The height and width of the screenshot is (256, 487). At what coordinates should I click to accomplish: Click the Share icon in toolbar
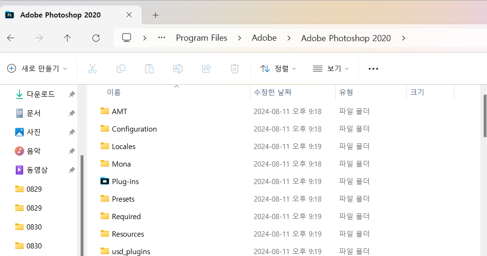206,69
